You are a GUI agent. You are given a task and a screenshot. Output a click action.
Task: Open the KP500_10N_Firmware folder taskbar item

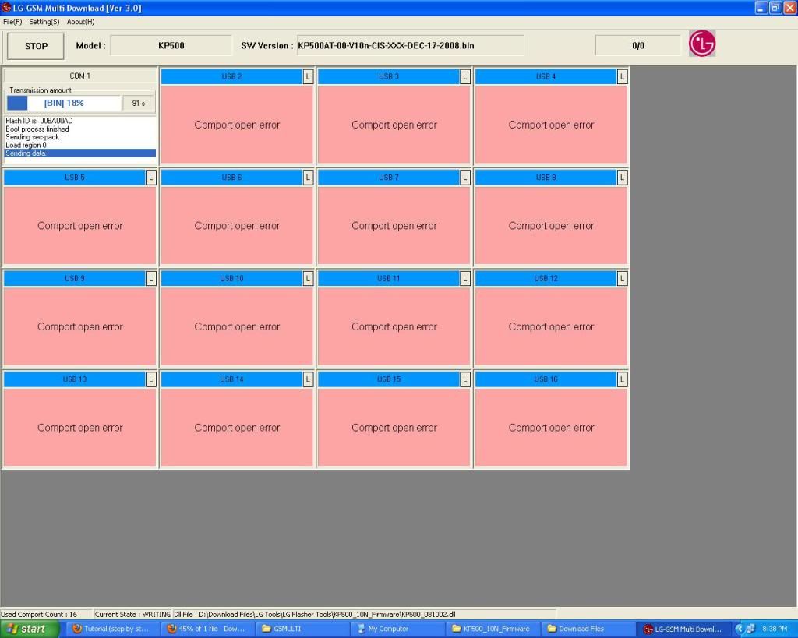point(492,629)
